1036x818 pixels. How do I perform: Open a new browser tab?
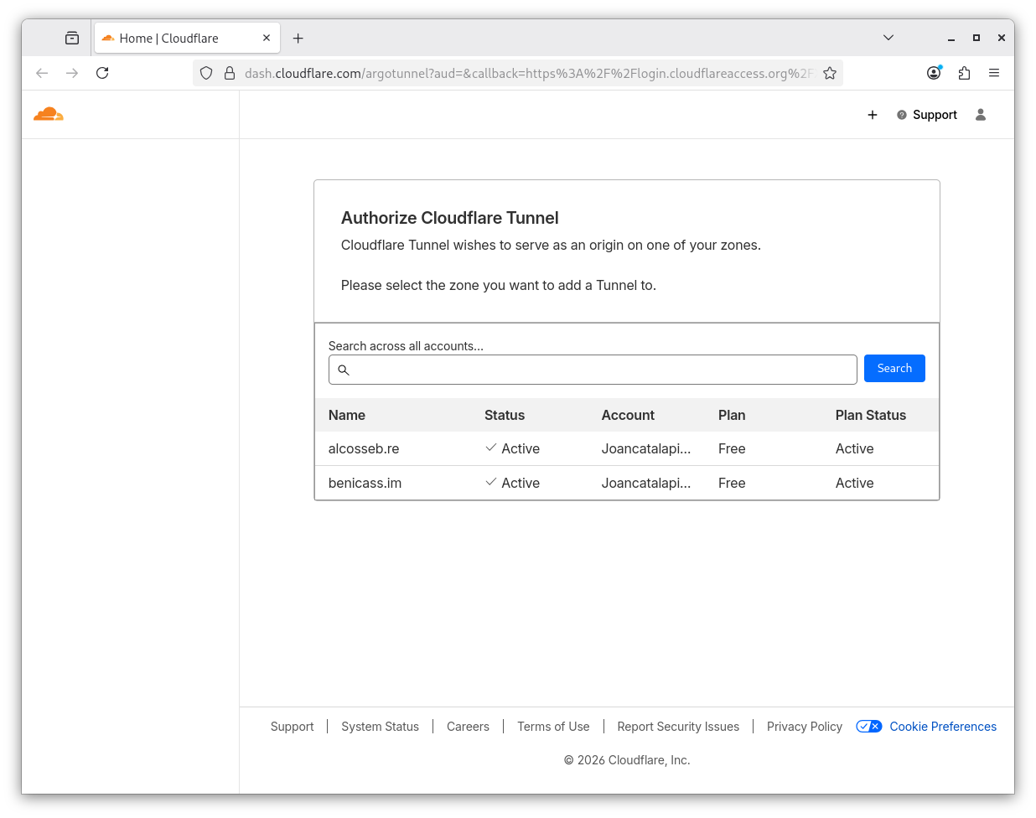[298, 39]
